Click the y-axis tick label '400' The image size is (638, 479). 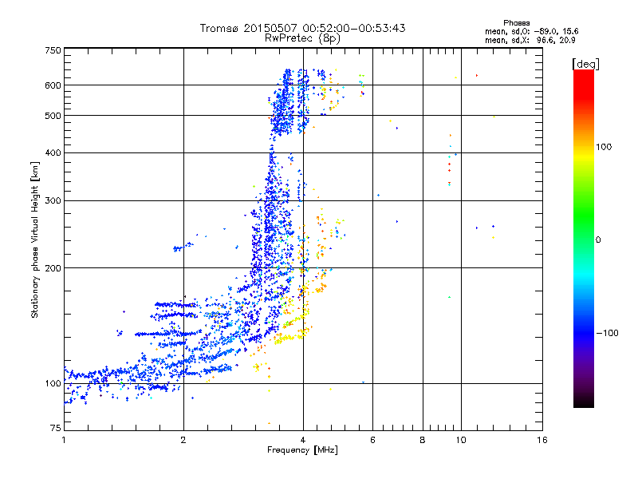pyautogui.click(x=53, y=153)
